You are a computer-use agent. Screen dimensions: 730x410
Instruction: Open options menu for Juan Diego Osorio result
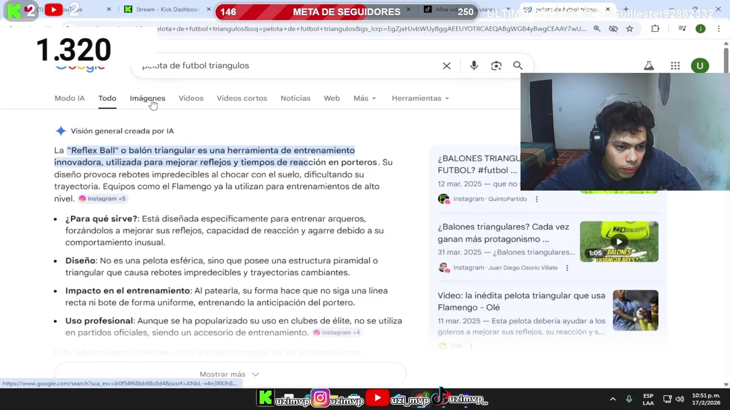pyautogui.click(x=567, y=268)
